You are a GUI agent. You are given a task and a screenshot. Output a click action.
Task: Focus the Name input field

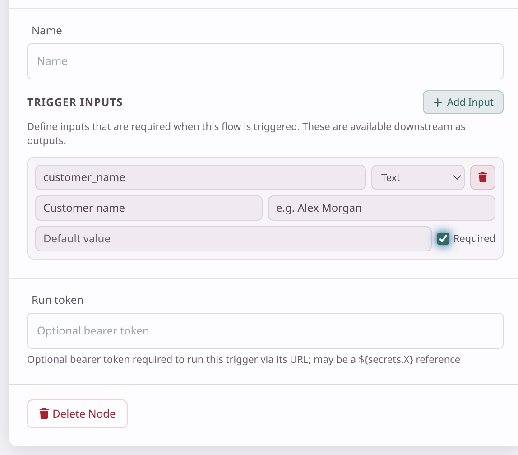(x=265, y=61)
